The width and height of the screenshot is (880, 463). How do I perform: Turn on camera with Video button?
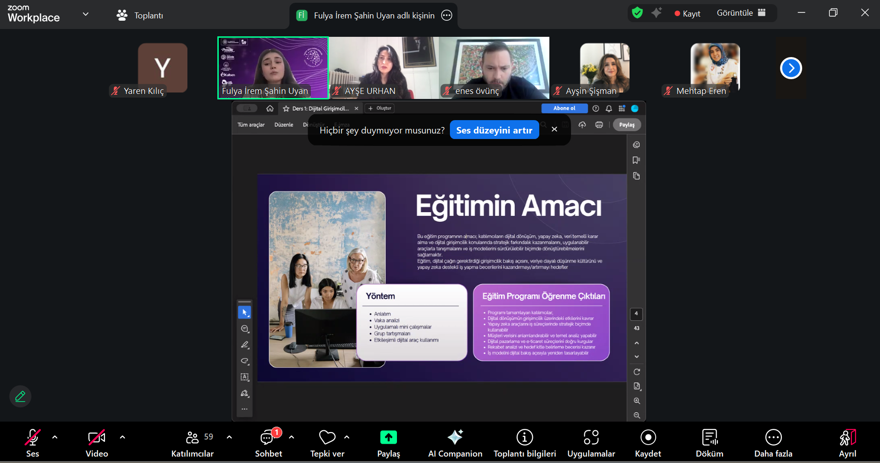pyautogui.click(x=97, y=443)
